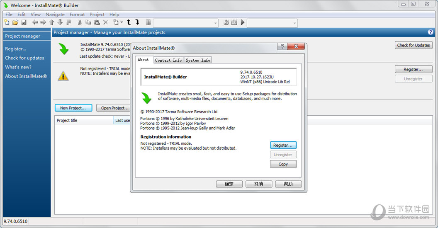The width and height of the screenshot is (438, 228).
Task: Click the New project toolbar icon
Action: 7,22
